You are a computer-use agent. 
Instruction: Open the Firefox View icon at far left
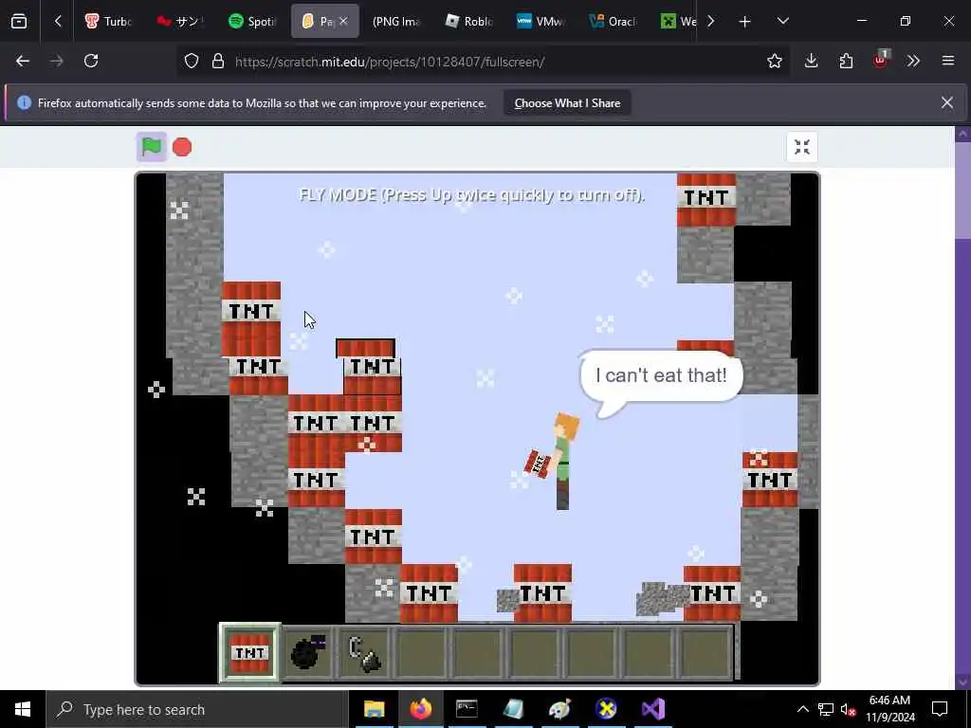pos(19,21)
